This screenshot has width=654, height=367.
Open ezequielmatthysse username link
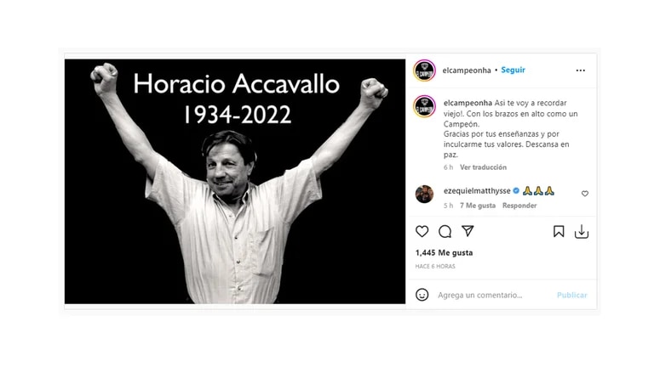coord(477,190)
